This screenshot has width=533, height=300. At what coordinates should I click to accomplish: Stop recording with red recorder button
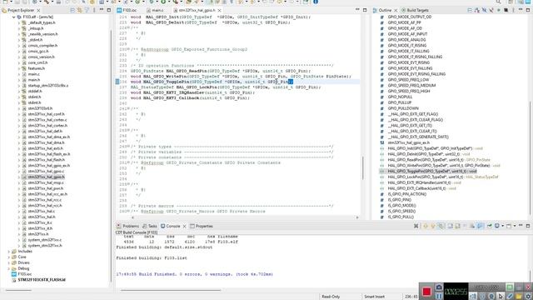coord(426,292)
